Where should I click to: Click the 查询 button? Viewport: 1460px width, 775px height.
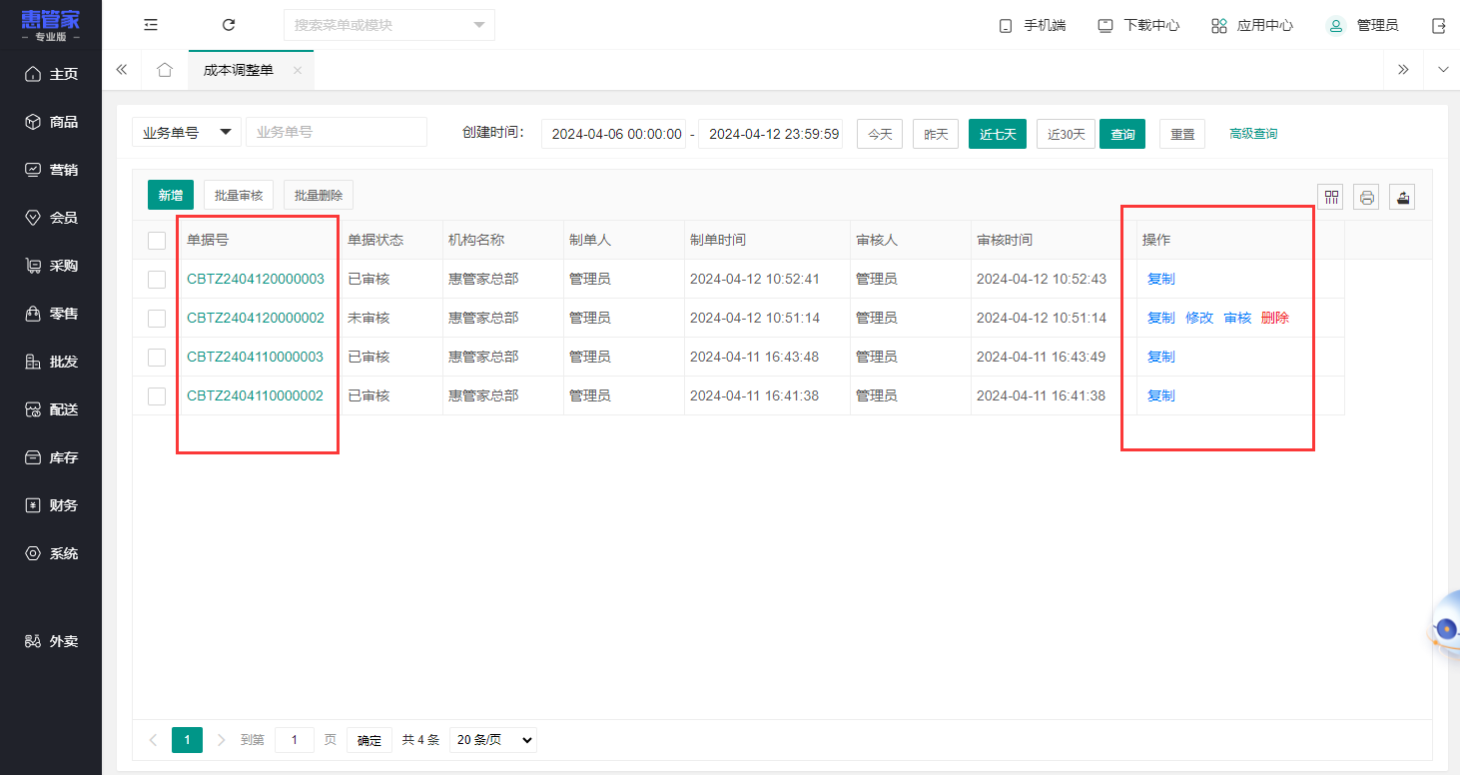point(1122,134)
